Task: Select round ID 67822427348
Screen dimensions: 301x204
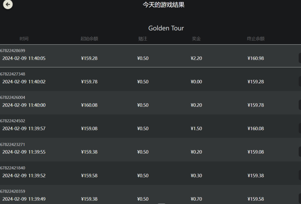Action: 13,74
